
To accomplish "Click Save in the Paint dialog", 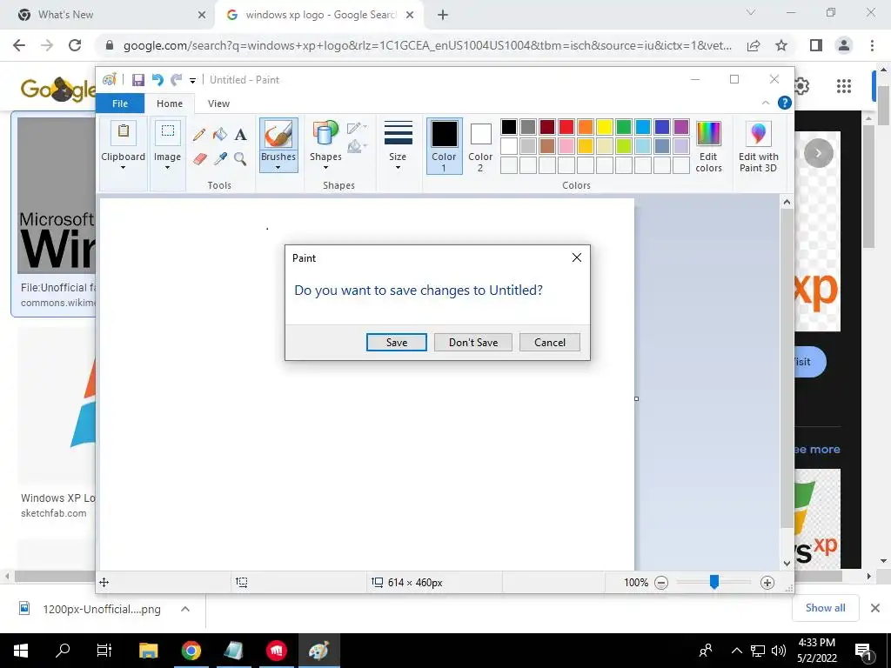I will point(397,343).
